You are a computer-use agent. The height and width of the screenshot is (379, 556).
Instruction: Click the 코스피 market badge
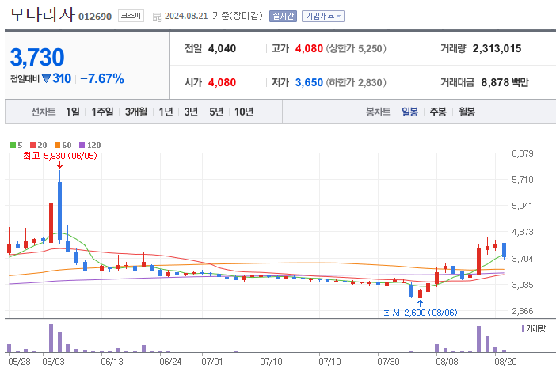[x=131, y=16]
